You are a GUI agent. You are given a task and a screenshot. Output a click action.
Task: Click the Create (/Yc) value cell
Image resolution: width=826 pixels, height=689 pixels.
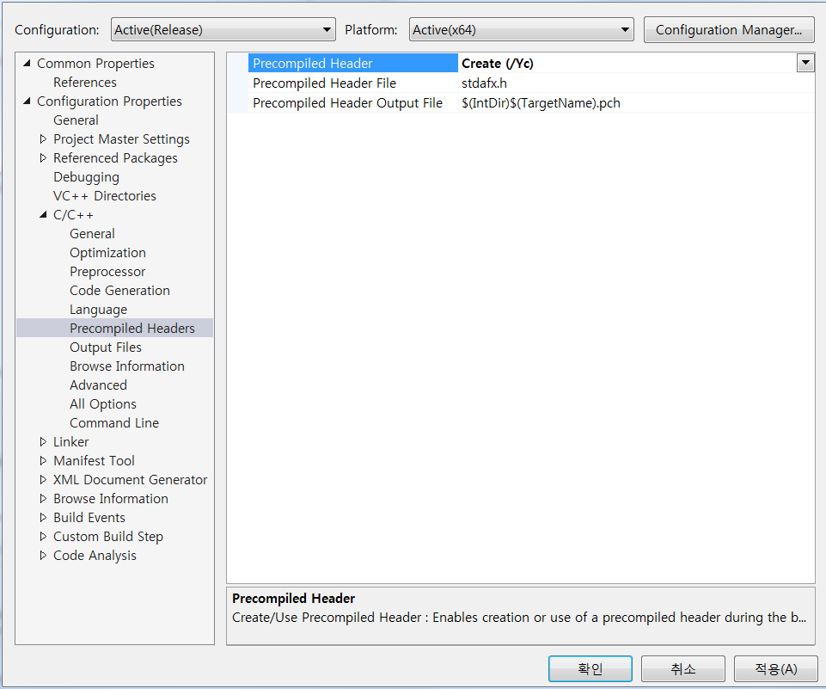point(627,64)
